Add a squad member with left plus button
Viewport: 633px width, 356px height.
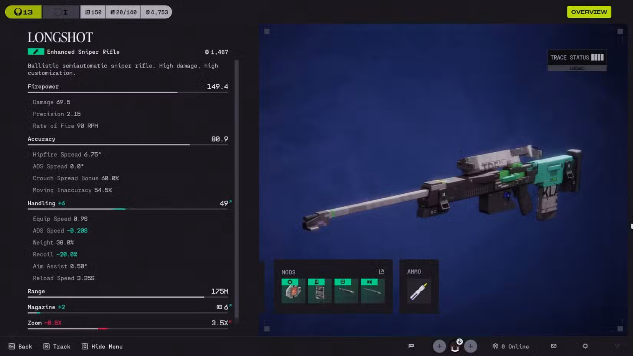tap(439, 346)
